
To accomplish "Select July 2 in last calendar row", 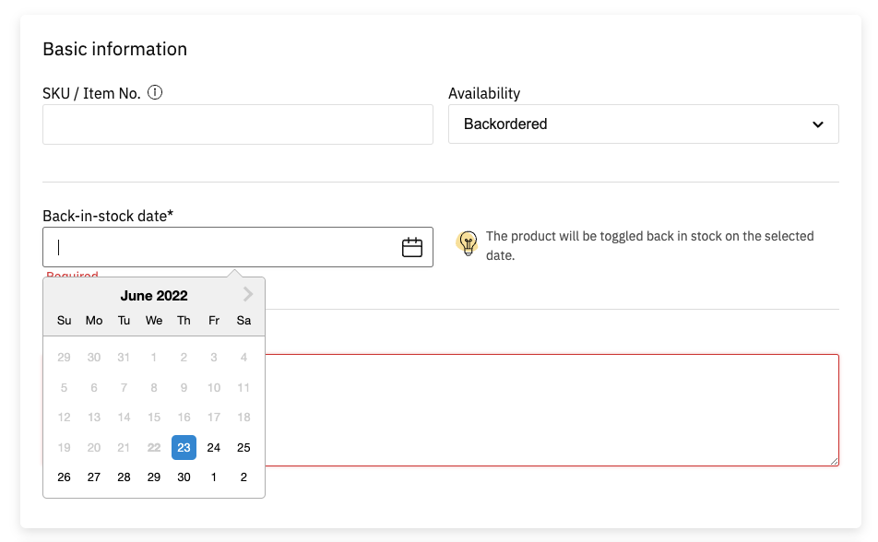I will (243, 477).
